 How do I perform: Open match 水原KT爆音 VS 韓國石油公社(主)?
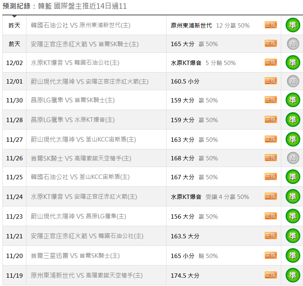(x=75, y=63)
